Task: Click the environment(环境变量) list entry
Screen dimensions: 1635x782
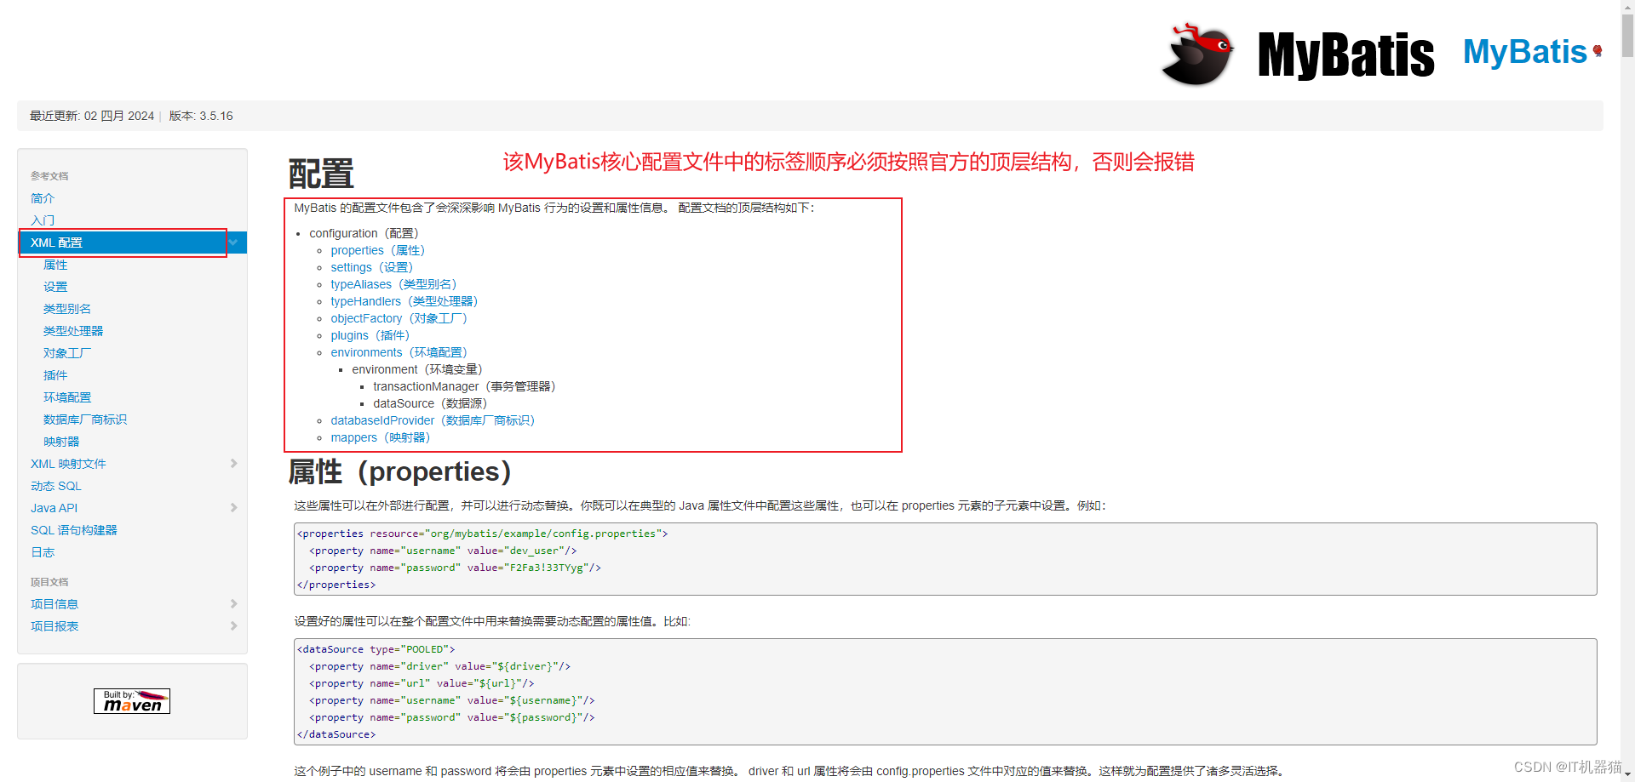Action: (x=417, y=369)
